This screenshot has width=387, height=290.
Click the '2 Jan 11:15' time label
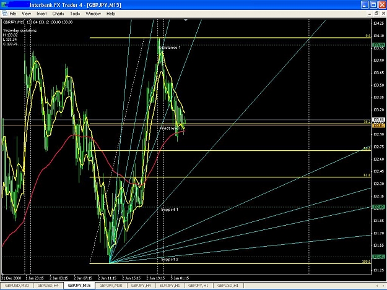coord(107,278)
